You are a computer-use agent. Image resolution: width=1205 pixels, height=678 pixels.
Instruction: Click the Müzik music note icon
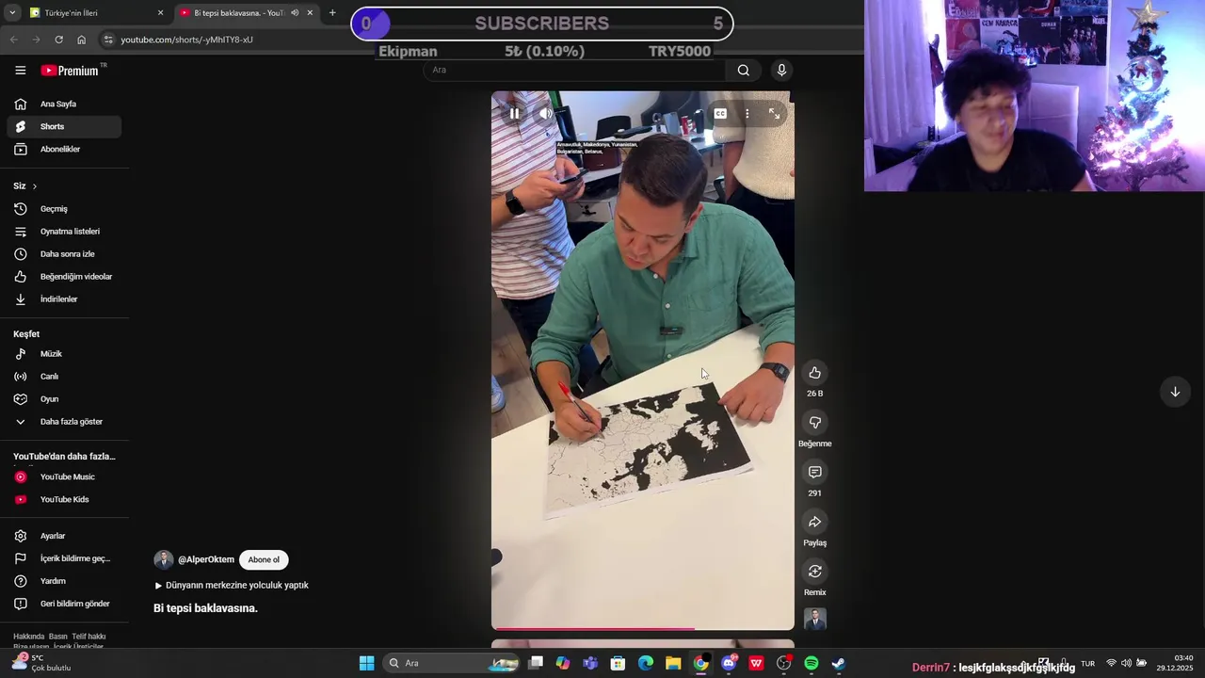point(21,354)
